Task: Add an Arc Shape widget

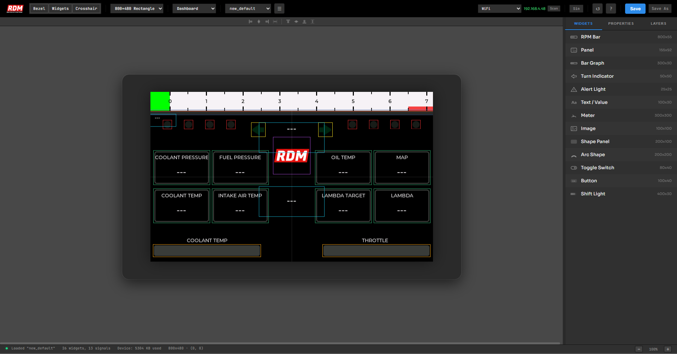Action: tap(621, 154)
